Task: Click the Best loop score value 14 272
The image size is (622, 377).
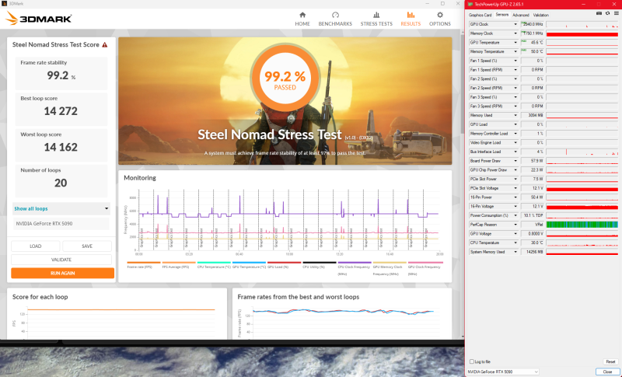Action: (x=61, y=111)
